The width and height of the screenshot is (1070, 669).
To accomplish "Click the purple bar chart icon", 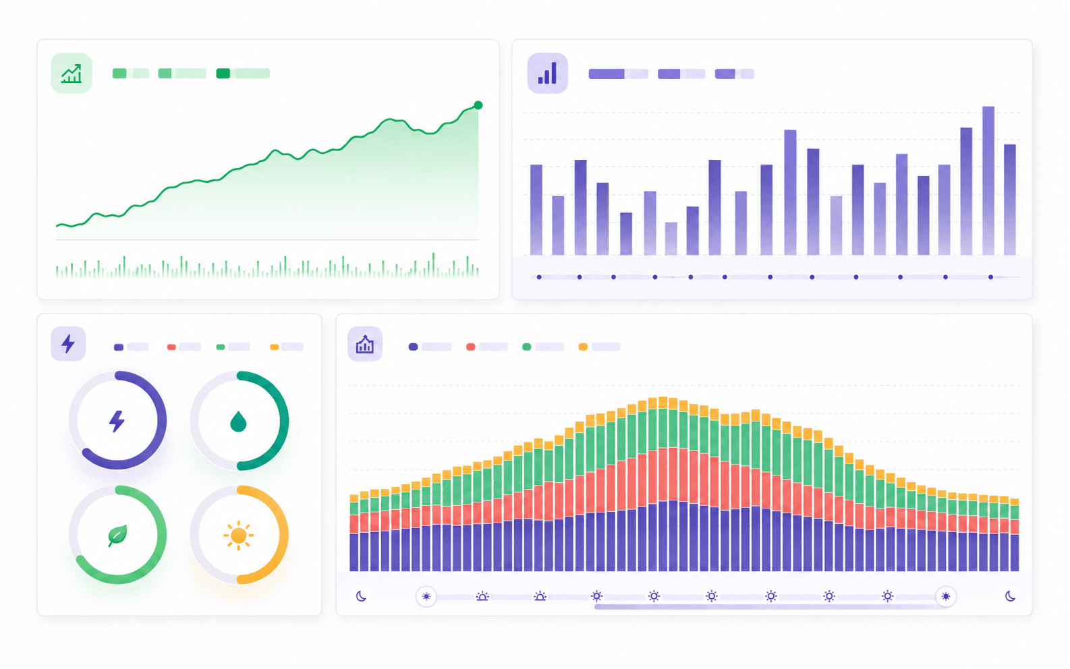I will tap(547, 73).
